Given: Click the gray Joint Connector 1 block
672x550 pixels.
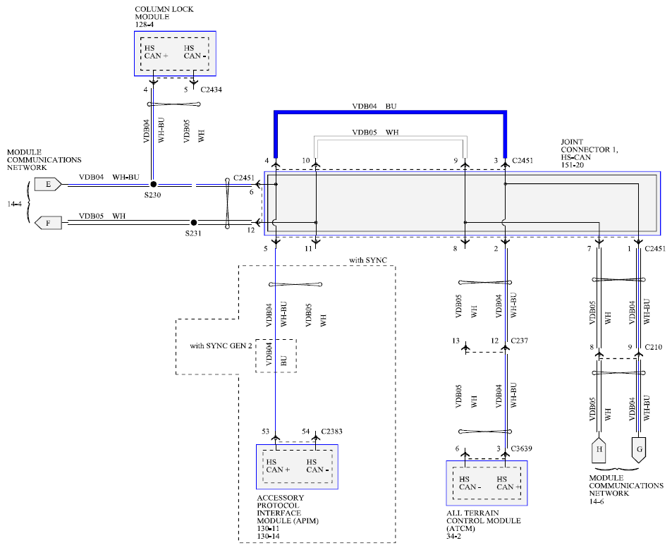Looking at the screenshot, I should [x=462, y=203].
